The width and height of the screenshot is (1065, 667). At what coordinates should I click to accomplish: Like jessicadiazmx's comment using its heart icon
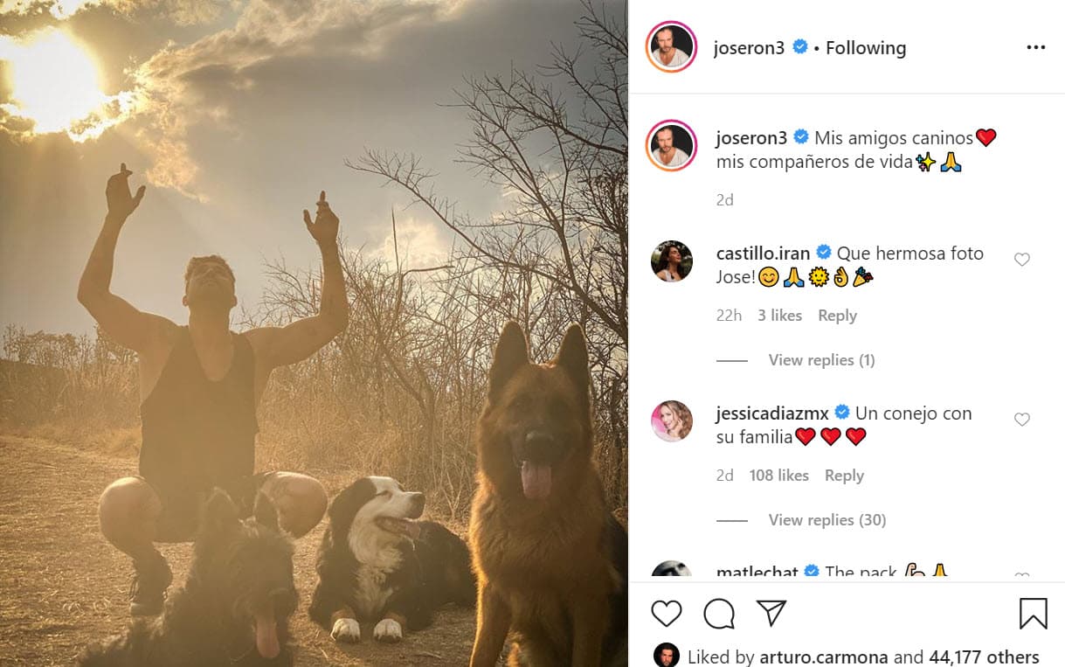[1022, 419]
